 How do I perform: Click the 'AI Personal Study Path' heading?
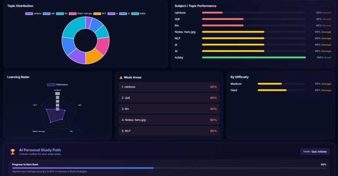(40, 150)
